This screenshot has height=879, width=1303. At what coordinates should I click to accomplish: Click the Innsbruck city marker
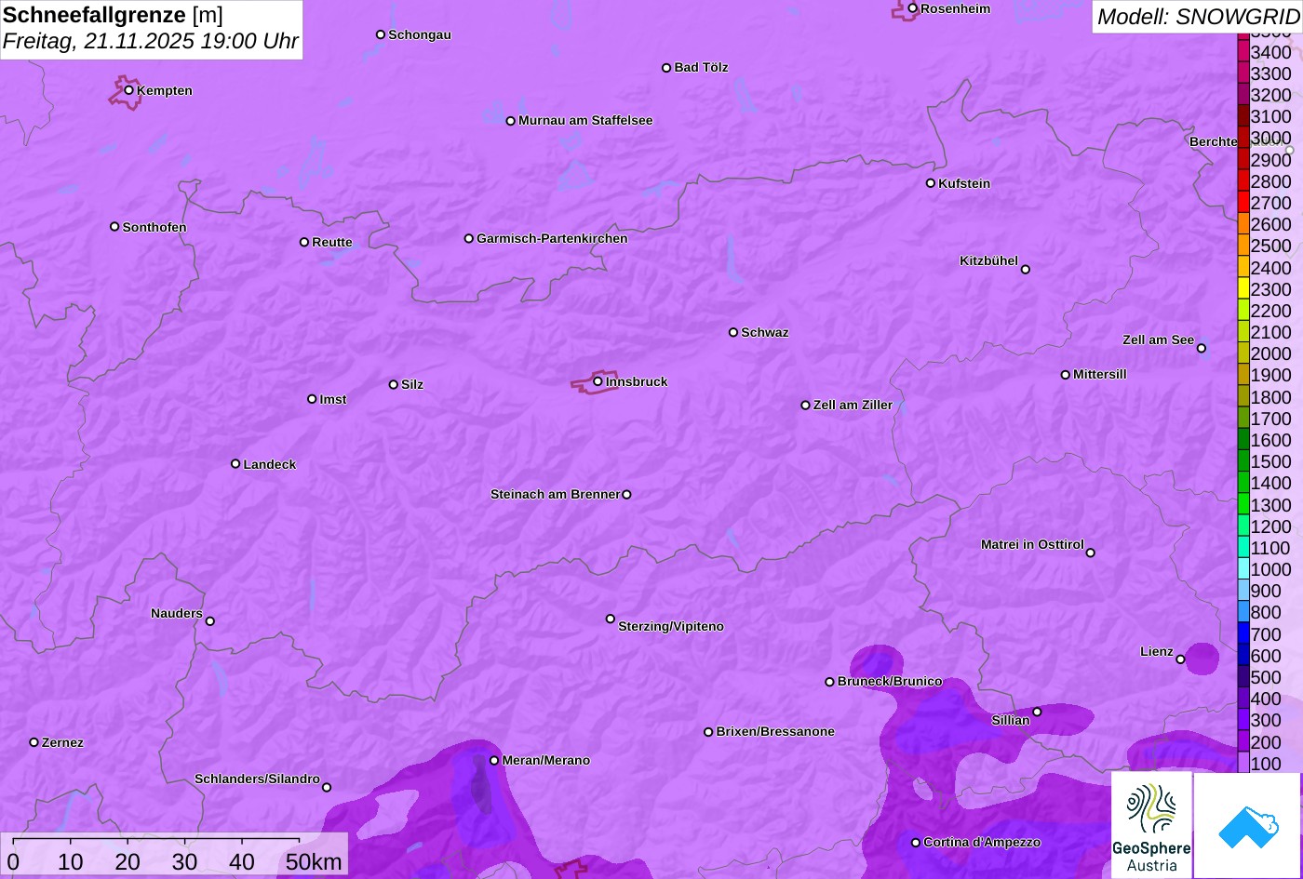click(x=598, y=381)
